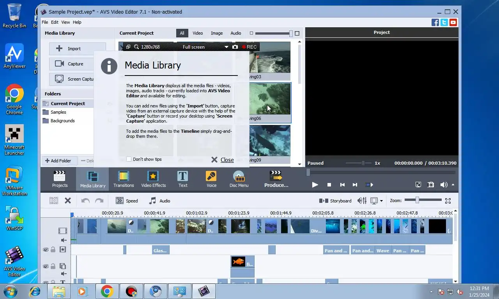Delete the selected timeline item (X)
This screenshot has width=499, height=299.
[x=68, y=201]
